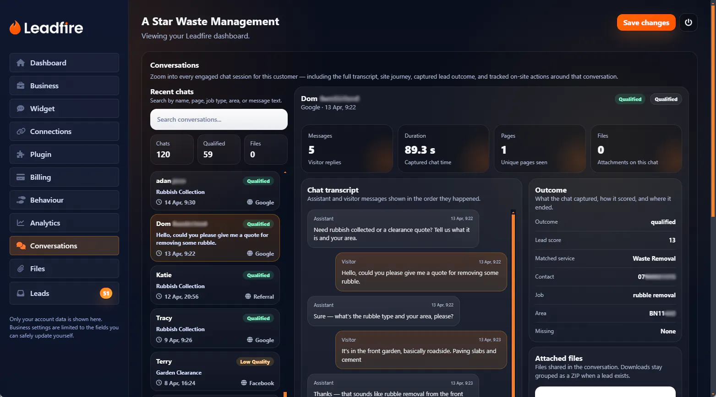The height and width of the screenshot is (397, 716).
Task: Click the 'rubble removal' job value
Action: pyautogui.click(x=654, y=295)
